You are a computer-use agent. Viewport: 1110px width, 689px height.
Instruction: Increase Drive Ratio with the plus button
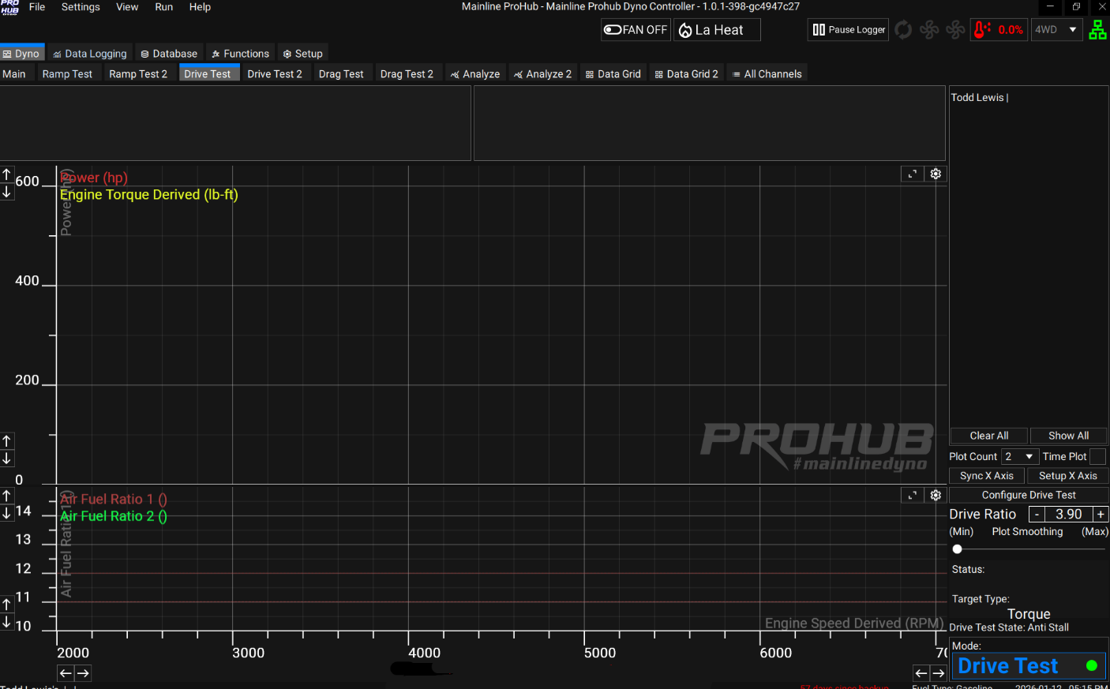pyautogui.click(x=1101, y=515)
